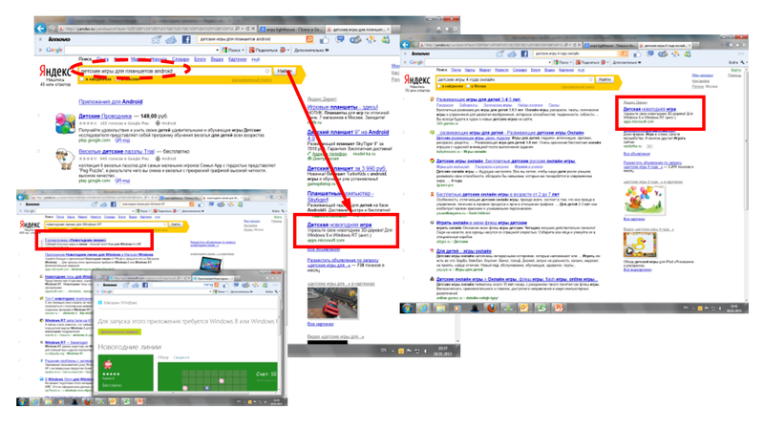The image size is (764, 428).
Task: Expand Дополнительно chevron in 4 года window toolbar
Action: tap(640, 62)
